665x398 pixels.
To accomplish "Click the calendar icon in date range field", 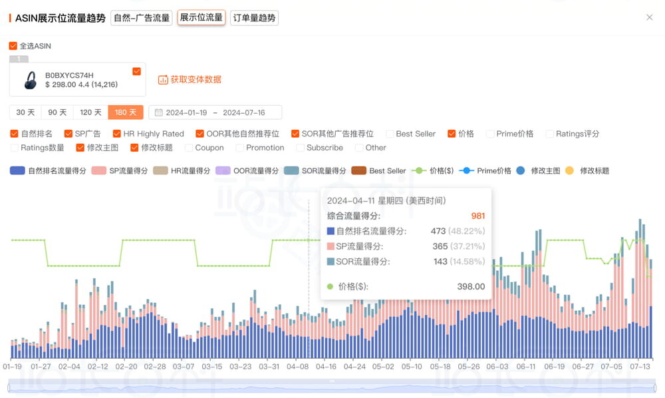I will [x=158, y=112].
